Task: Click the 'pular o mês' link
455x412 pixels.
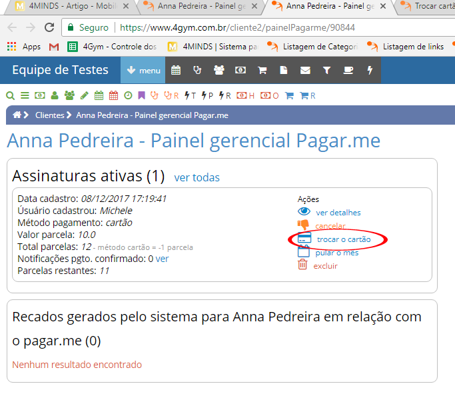Action: coord(336,253)
